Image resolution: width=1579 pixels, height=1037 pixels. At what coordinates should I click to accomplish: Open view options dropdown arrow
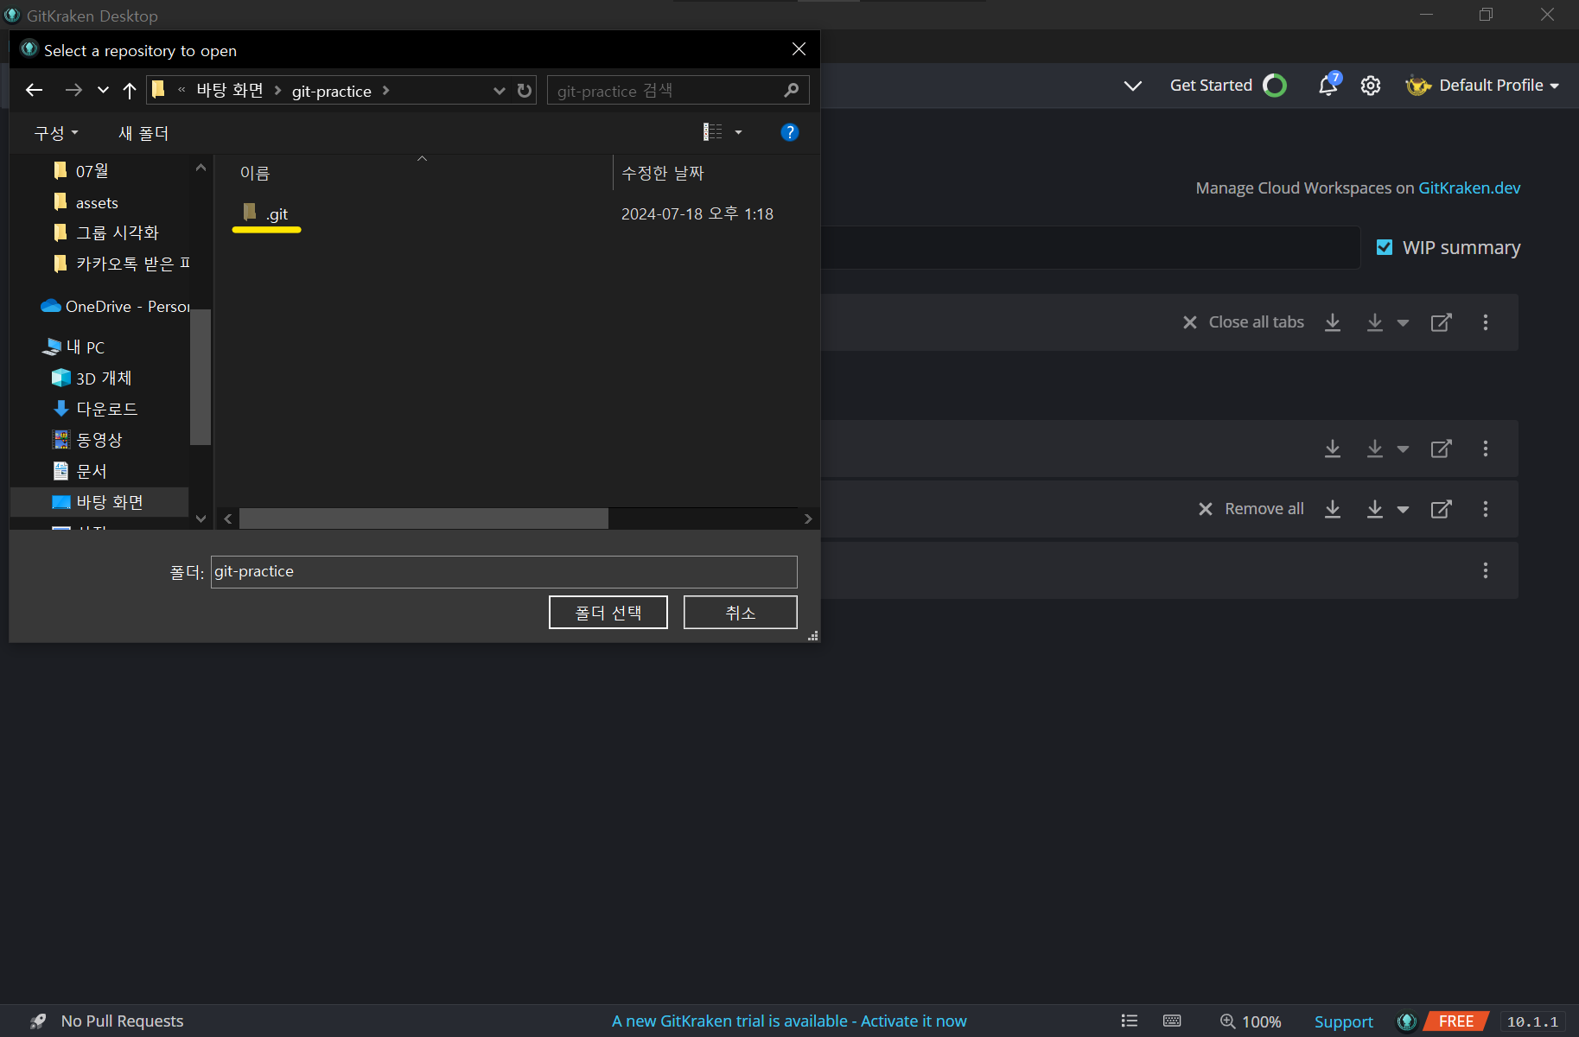pos(738,132)
